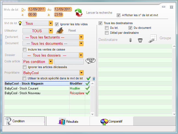Check the Détail par destinataire option

point(107,33)
